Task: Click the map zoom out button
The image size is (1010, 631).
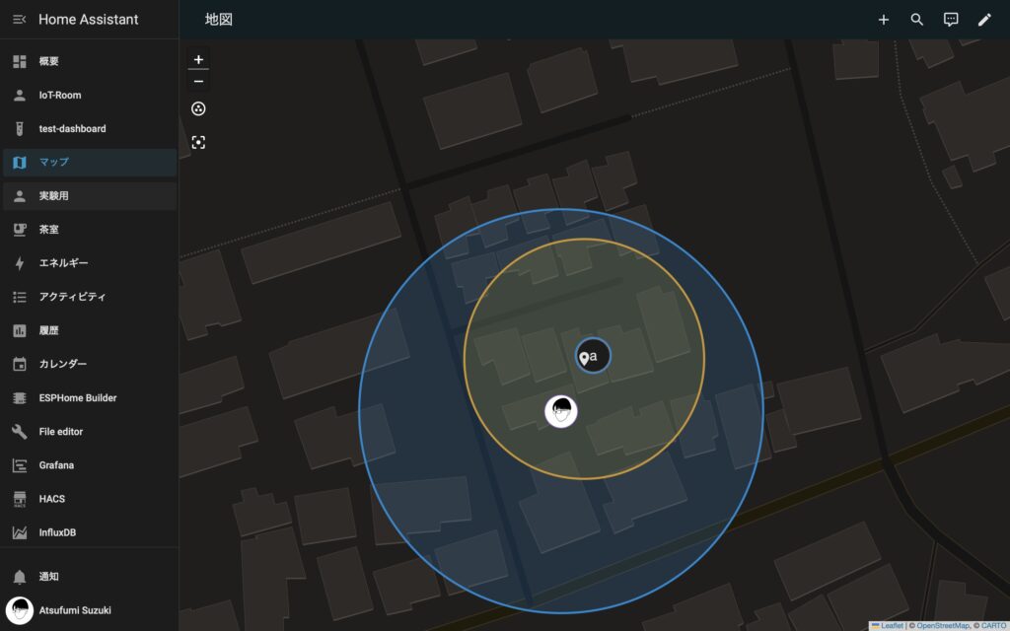Action: coord(198,81)
